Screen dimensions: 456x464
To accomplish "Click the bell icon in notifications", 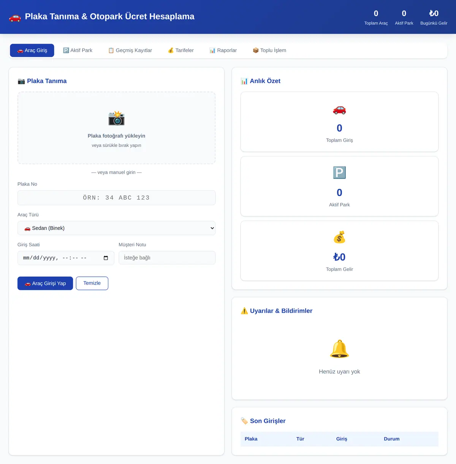I will click(x=339, y=349).
